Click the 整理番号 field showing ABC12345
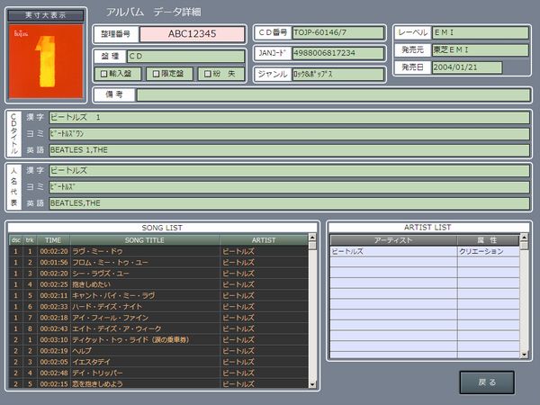This screenshot has width=540, height=405. coord(193,34)
